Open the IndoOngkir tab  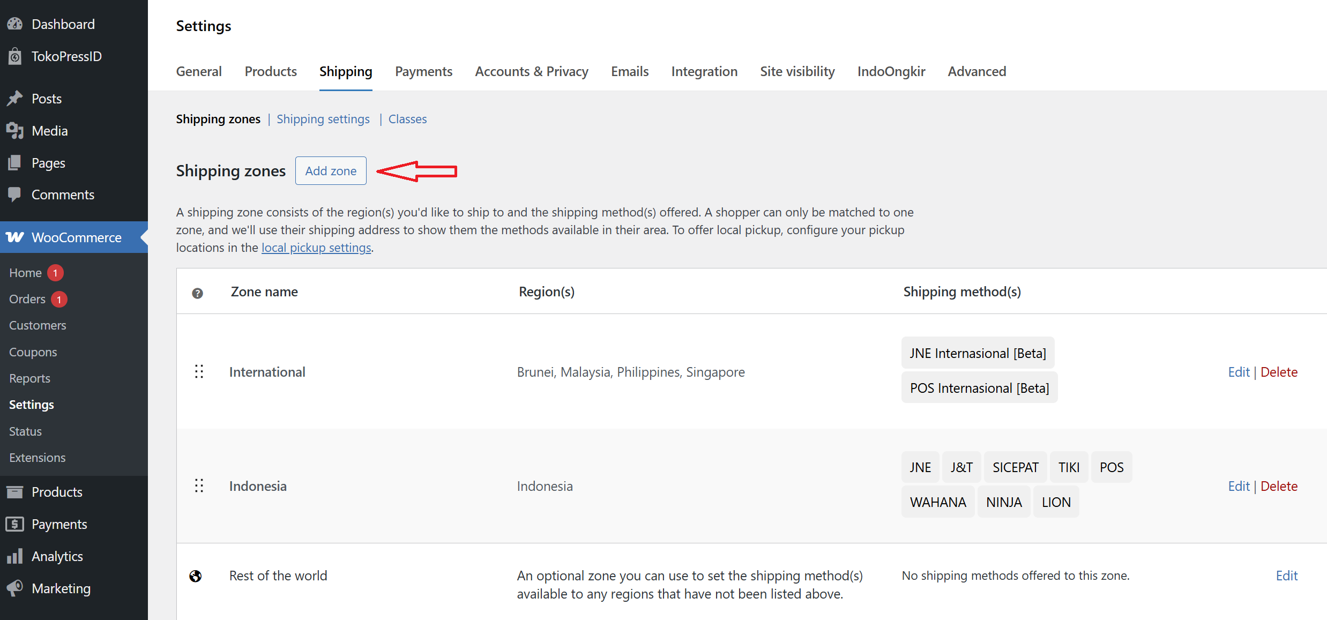click(891, 71)
